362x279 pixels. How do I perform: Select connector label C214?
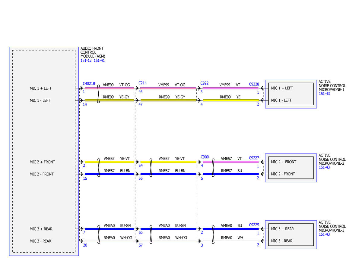point(143,83)
